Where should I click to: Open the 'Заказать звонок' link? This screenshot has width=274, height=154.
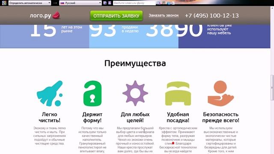tap(164, 15)
